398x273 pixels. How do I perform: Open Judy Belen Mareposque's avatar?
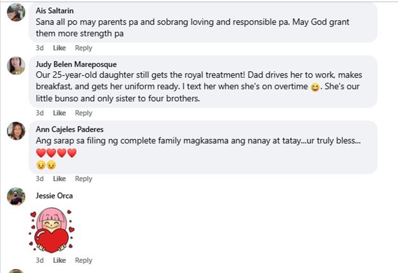(16, 65)
